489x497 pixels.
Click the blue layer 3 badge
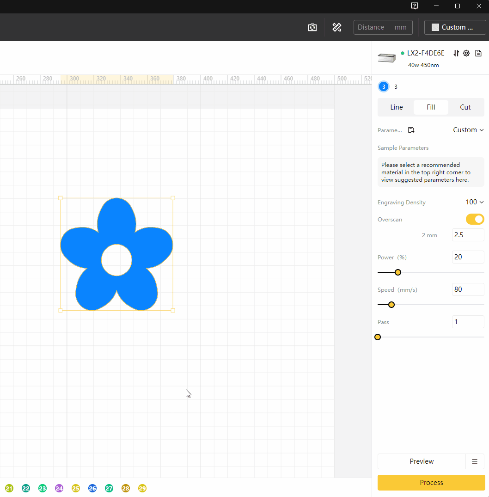point(384,86)
